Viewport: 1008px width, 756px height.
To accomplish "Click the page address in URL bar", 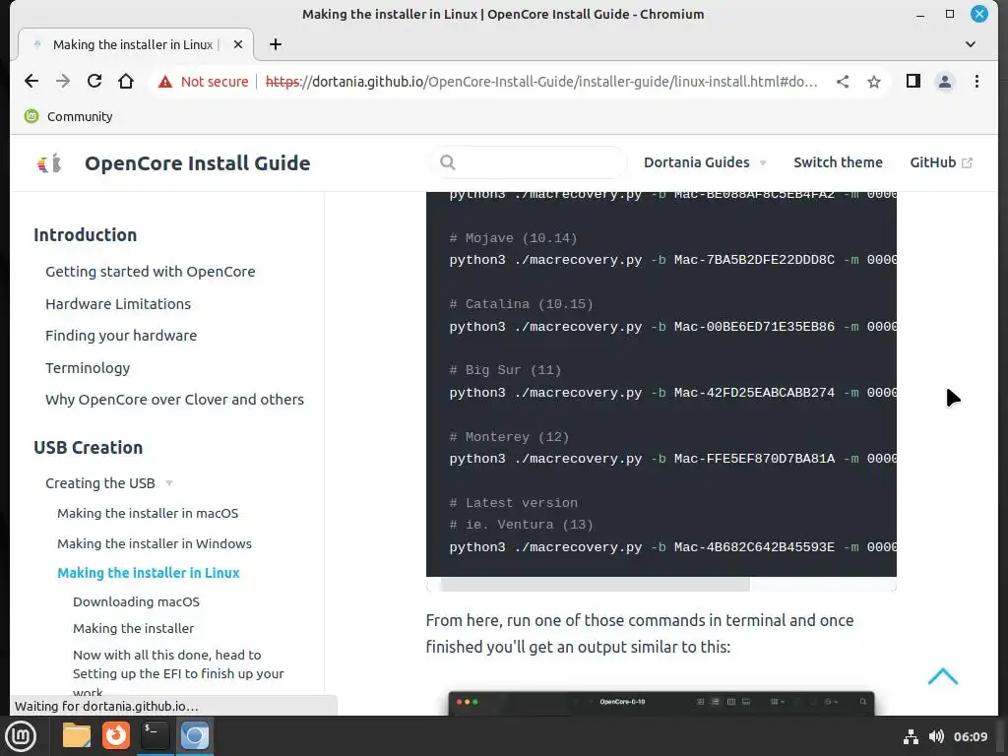I will pos(541,82).
